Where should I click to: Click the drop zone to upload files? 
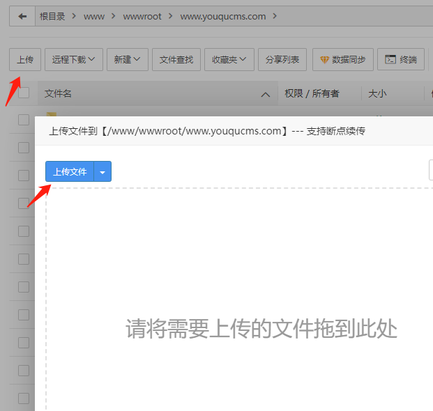pos(261,328)
